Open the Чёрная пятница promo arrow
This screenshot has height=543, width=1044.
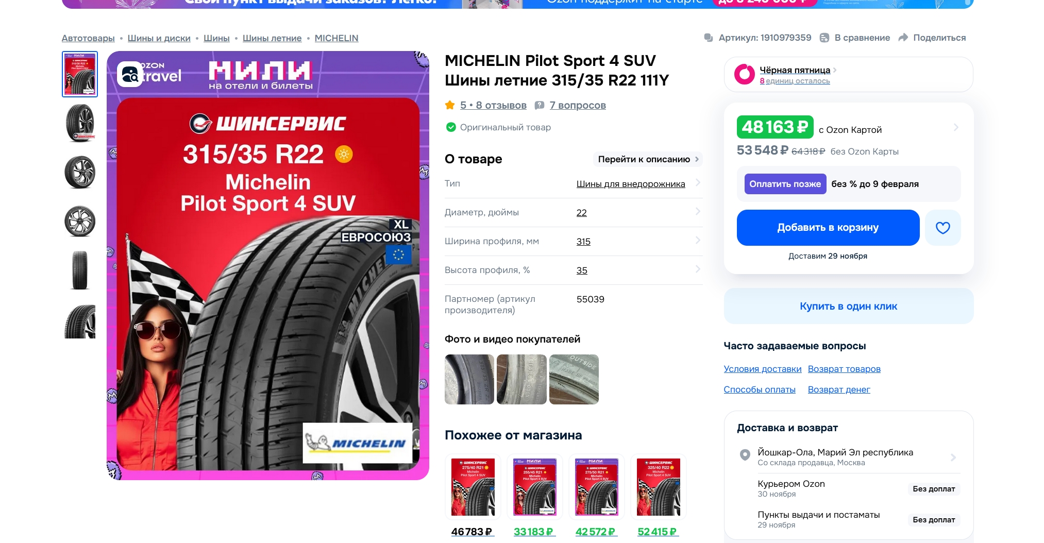coord(835,70)
